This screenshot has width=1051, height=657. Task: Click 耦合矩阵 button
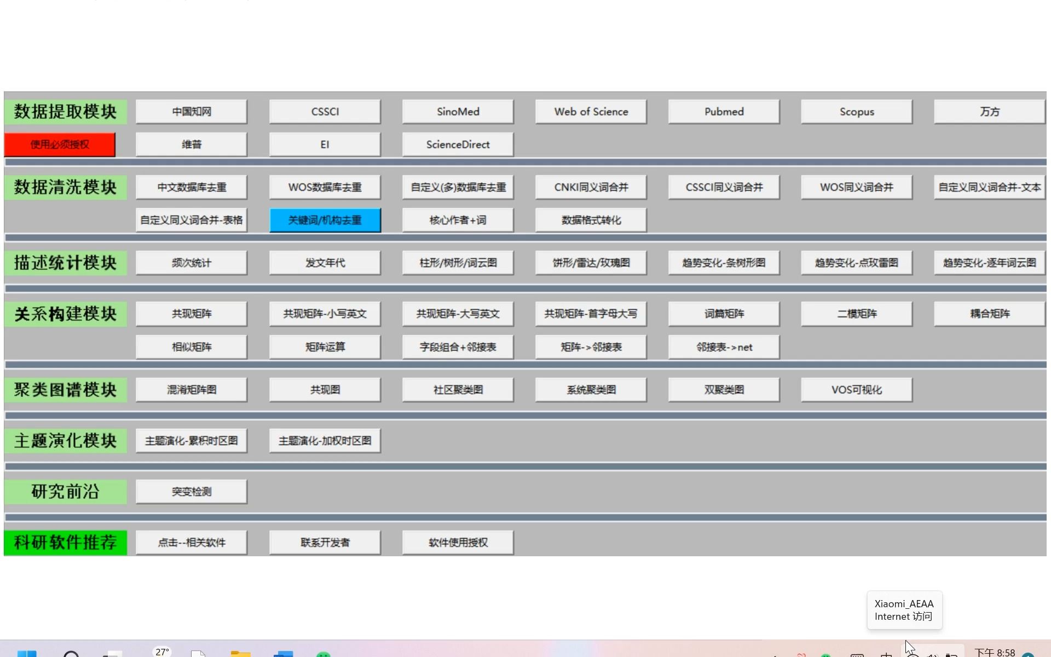tap(990, 314)
